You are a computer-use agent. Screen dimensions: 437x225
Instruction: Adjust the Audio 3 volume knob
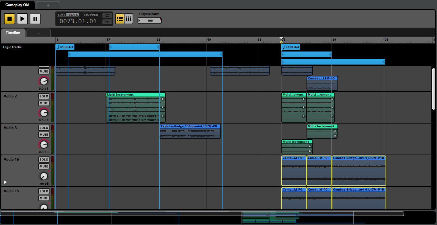click(44, 145)
